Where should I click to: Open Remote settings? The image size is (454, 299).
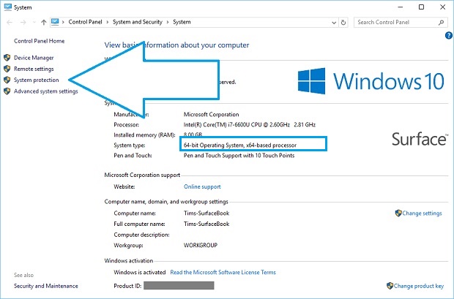pos(34,69)
